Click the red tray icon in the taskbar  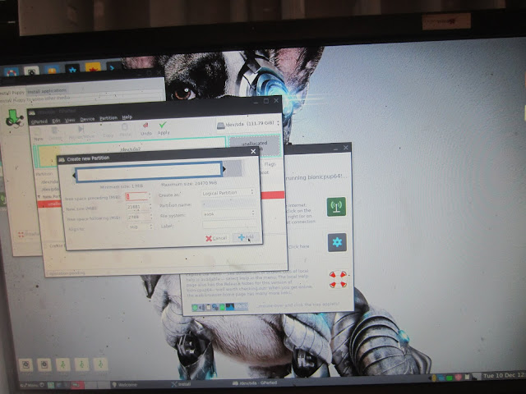[458, 378]
